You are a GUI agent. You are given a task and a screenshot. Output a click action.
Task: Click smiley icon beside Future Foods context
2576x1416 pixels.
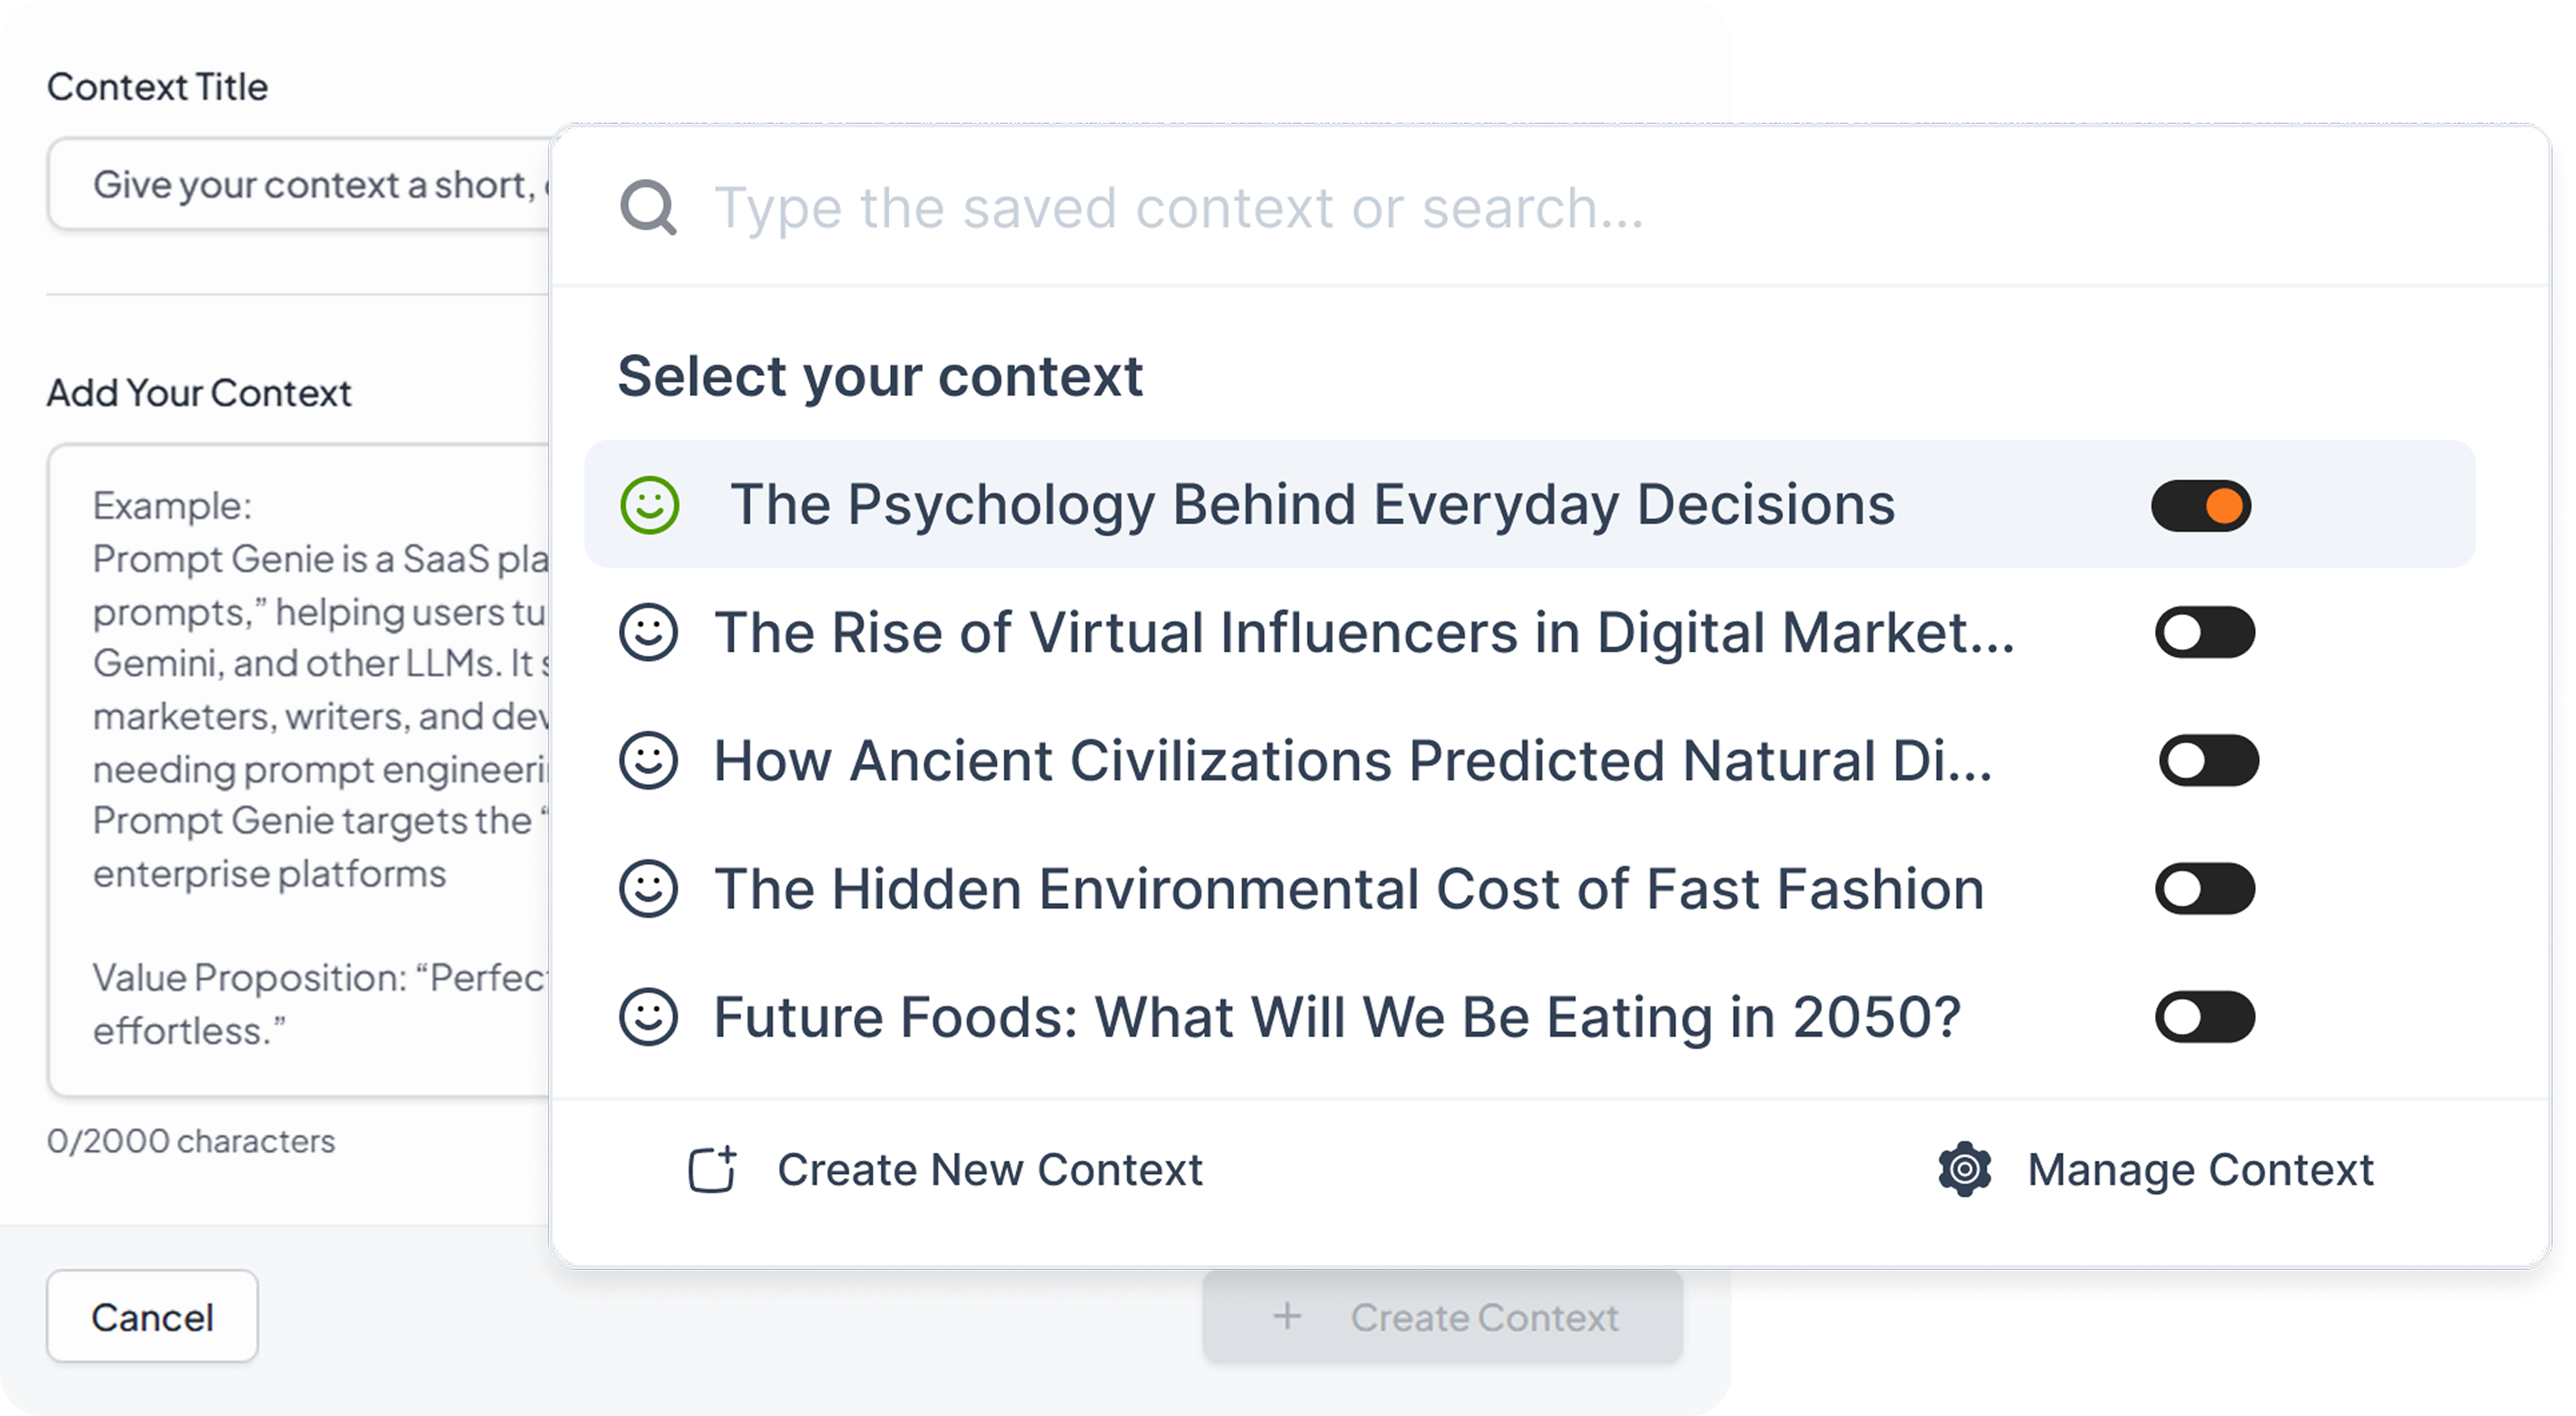coord(648,1017)
